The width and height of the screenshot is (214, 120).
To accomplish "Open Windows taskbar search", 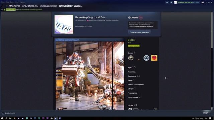I will click(x=6, y=118).
